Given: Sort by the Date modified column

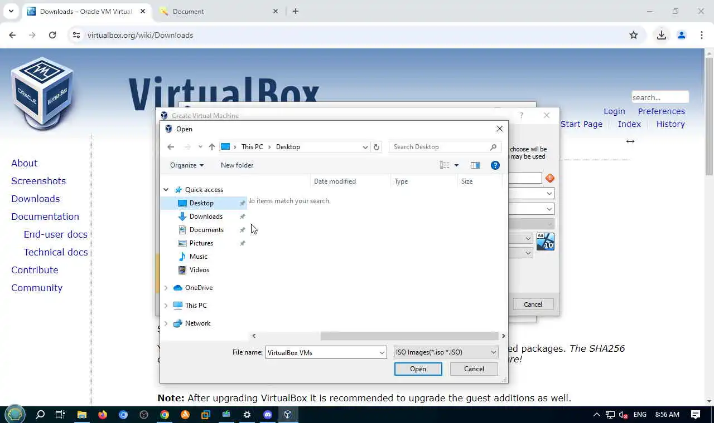Looking at the screenshot, I should (350, 181).
